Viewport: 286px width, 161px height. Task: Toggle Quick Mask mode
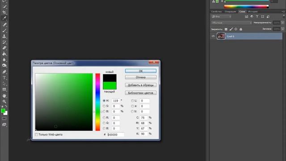[4, 119]
